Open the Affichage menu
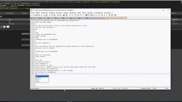 click(x=52, y=13)
